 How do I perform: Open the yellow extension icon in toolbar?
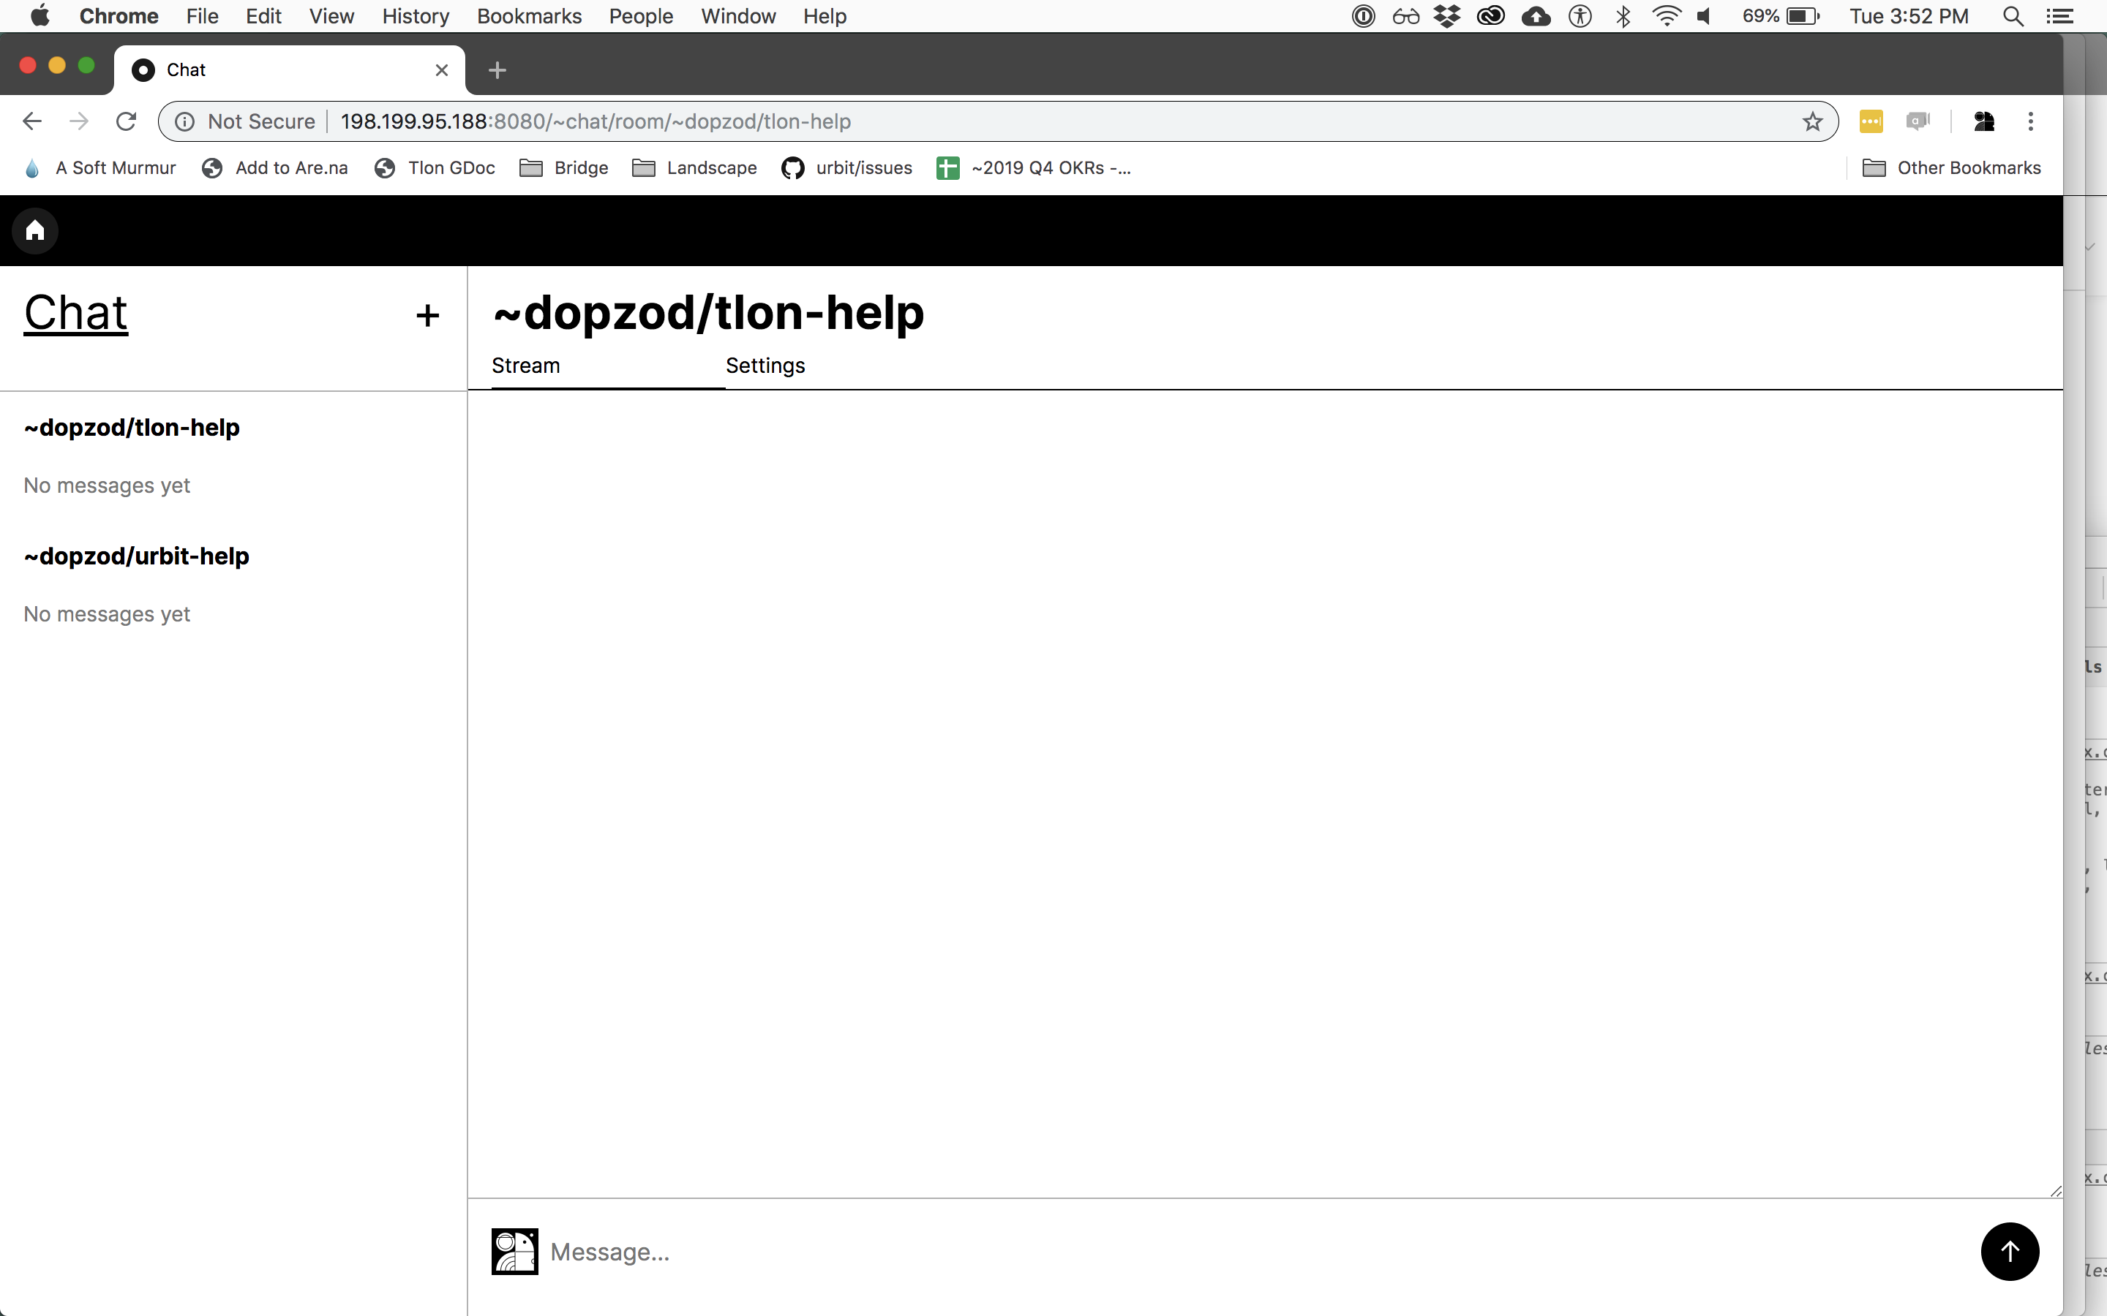pyautogui.click(x=1870, y=121)
